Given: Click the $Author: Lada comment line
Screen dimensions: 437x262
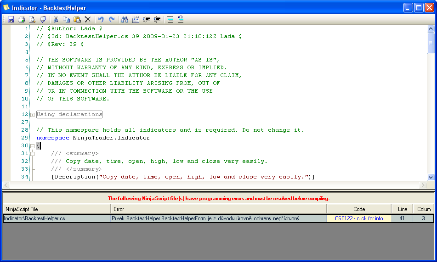Looking at the screenshot, I should (69, 28).
